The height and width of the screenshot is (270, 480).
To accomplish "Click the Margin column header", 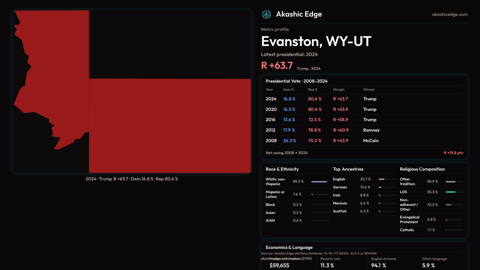I will point(338,89).
